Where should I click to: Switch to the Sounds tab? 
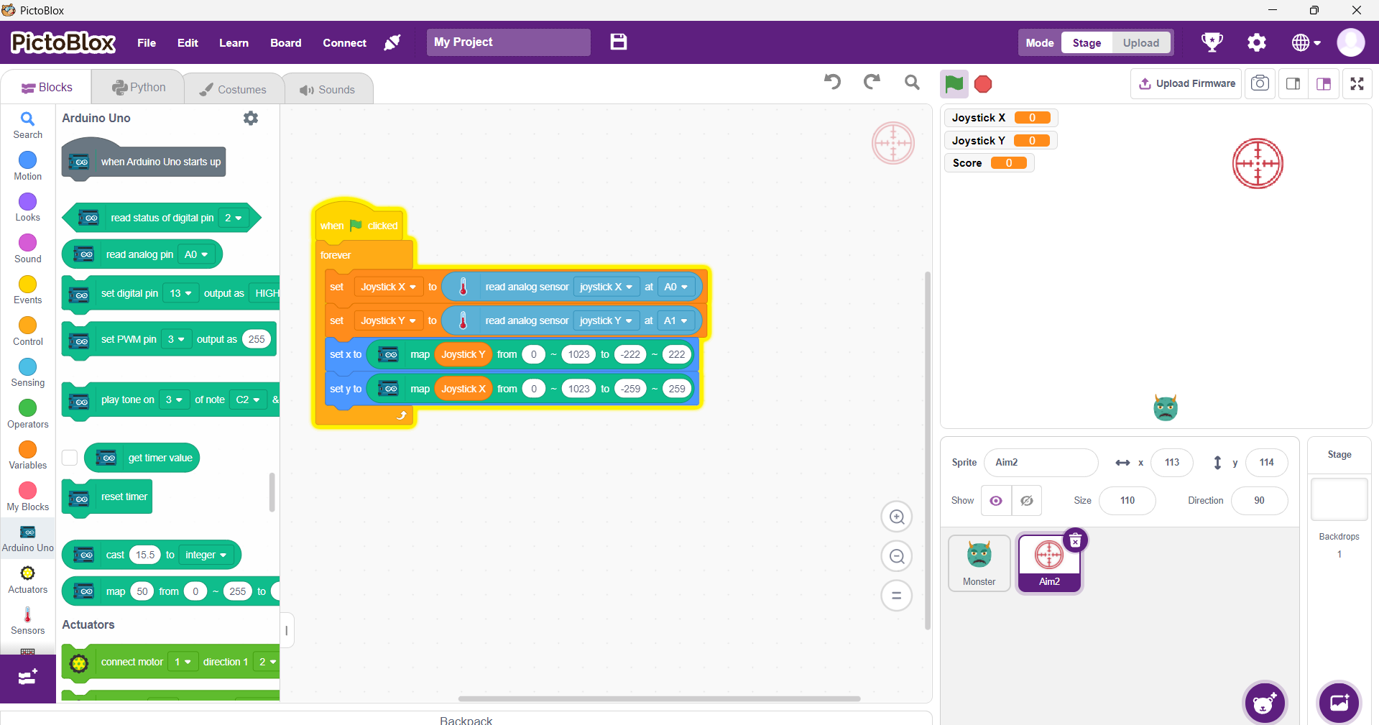point(327,89)
